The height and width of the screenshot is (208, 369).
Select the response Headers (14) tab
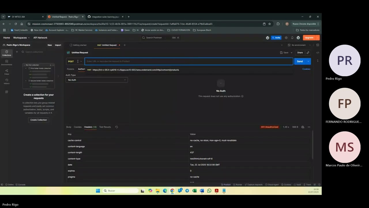pos(90,127)
